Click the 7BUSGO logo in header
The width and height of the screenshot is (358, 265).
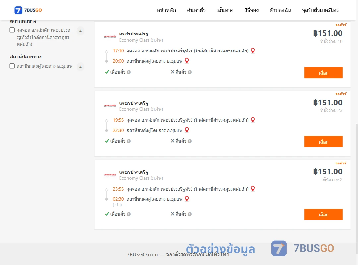pyautogui.click(x=28, y=10)
